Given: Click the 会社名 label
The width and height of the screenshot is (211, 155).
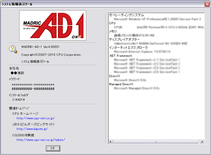Looking at the screenshot, I should point(14,68).
